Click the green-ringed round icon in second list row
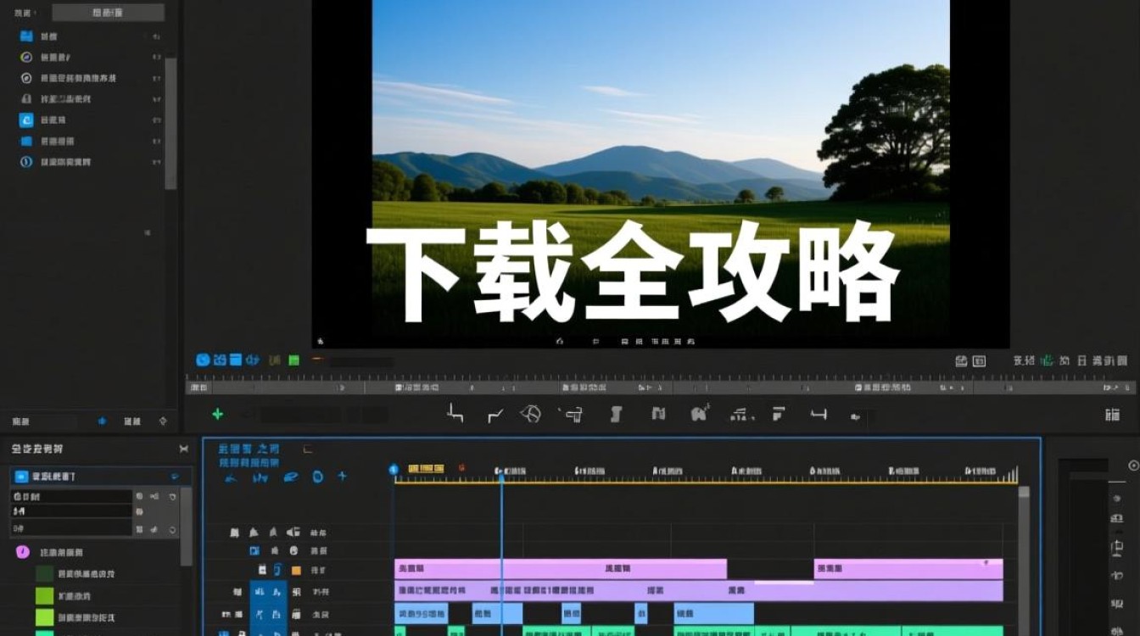The width and height of the screenshot is (1140, 636). pyautogui.click(x=26, y=57)
